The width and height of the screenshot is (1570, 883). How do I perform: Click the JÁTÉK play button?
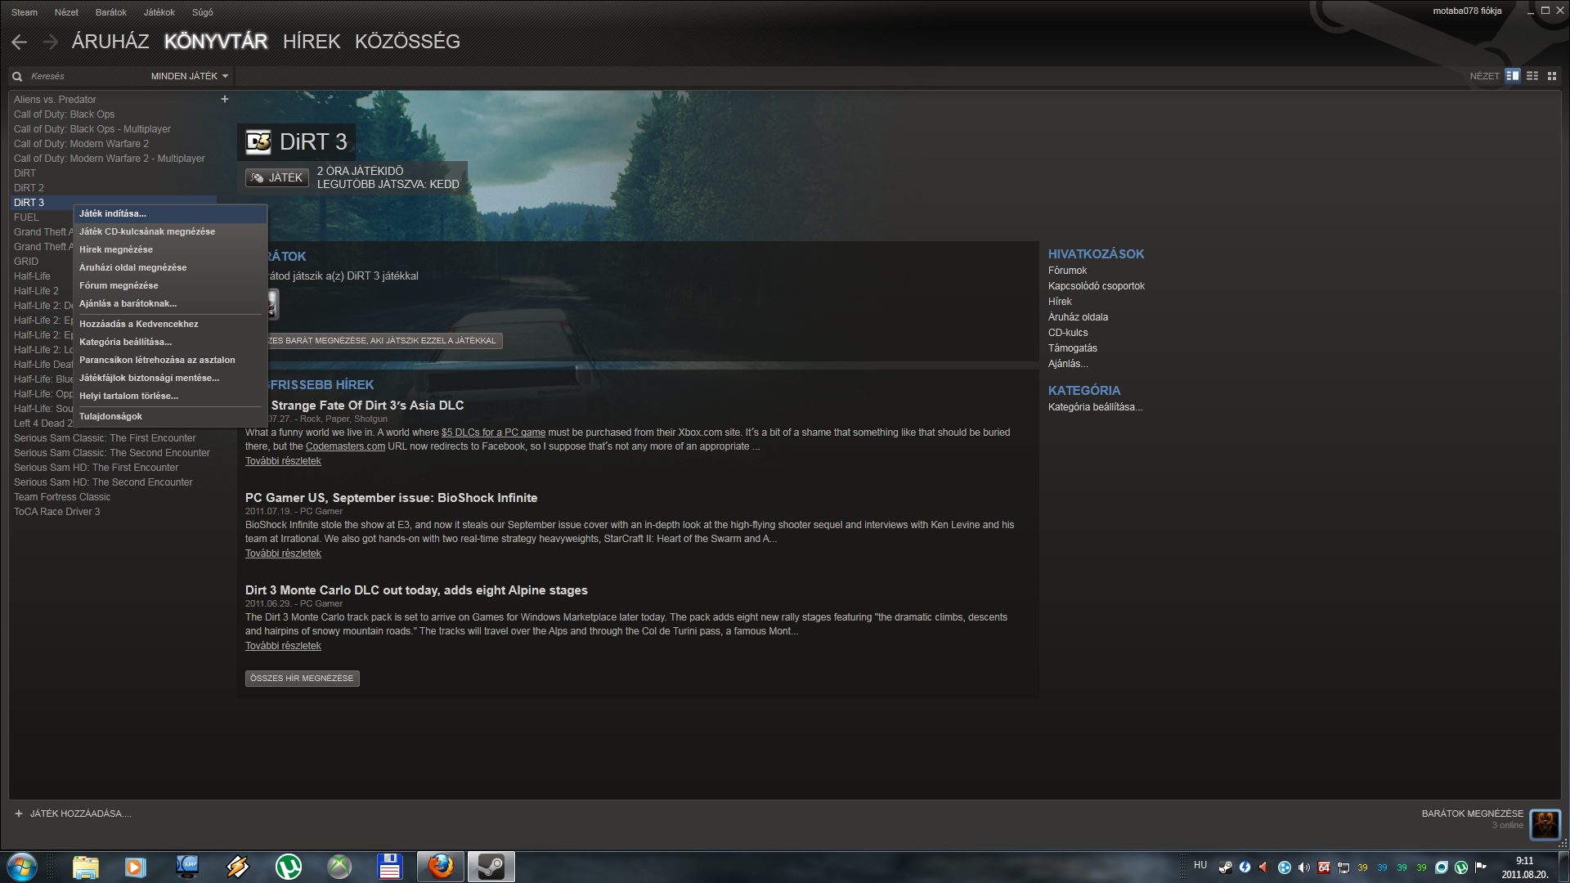click(276, 177)
